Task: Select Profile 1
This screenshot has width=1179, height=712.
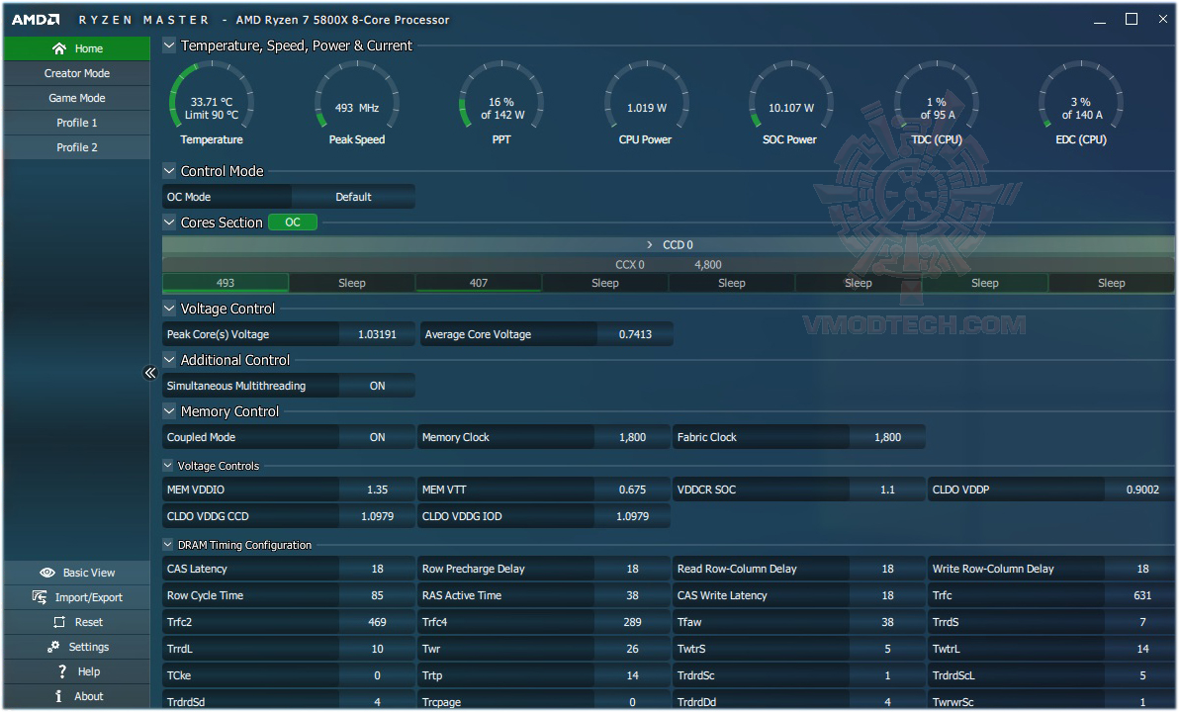Action: pos(77,123)
